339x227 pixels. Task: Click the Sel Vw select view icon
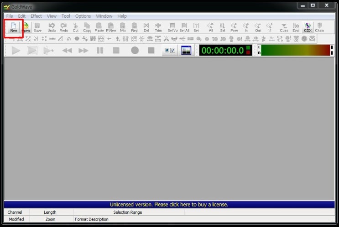(172, 27)
